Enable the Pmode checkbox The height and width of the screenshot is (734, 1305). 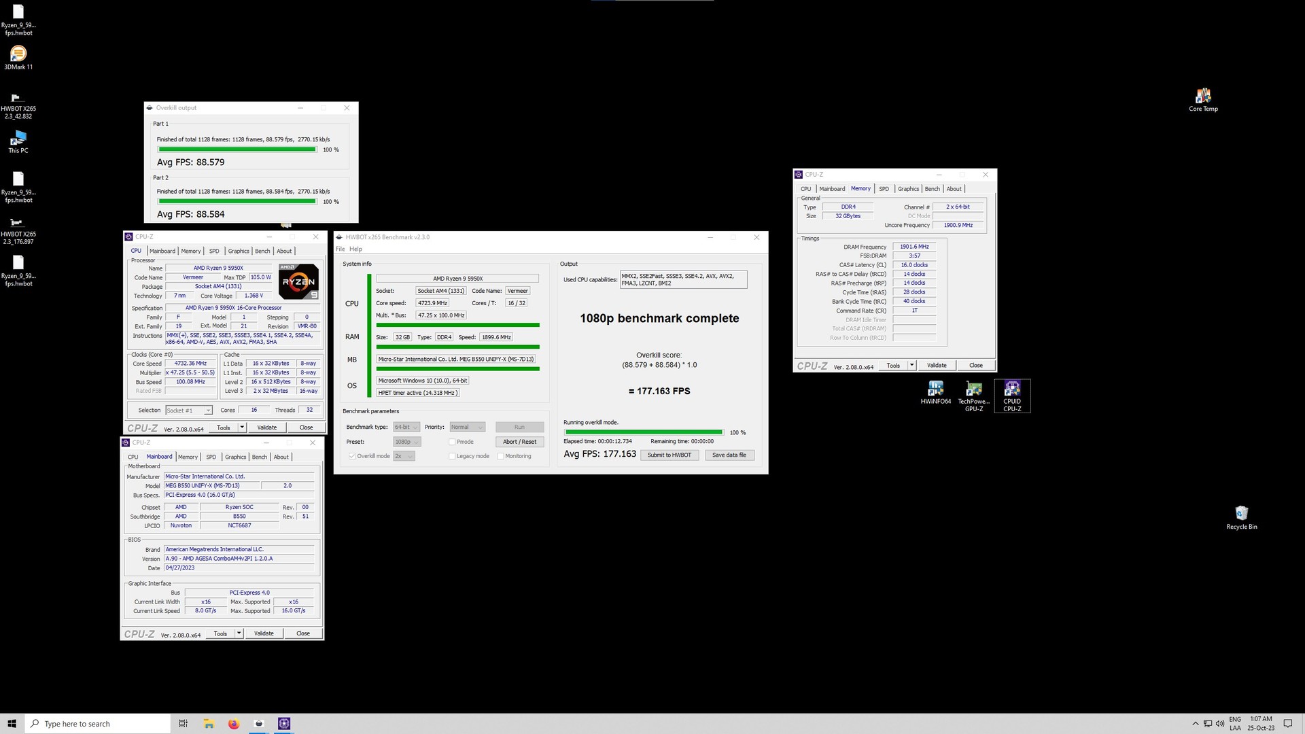(452, 442)
